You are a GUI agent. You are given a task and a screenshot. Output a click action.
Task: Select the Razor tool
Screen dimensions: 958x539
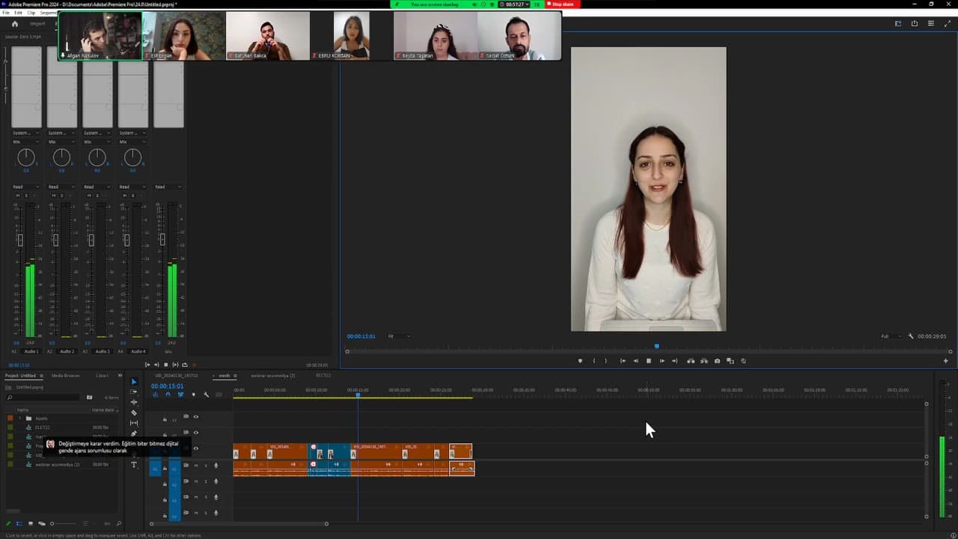pyautogui.click(x=134, y=412)
